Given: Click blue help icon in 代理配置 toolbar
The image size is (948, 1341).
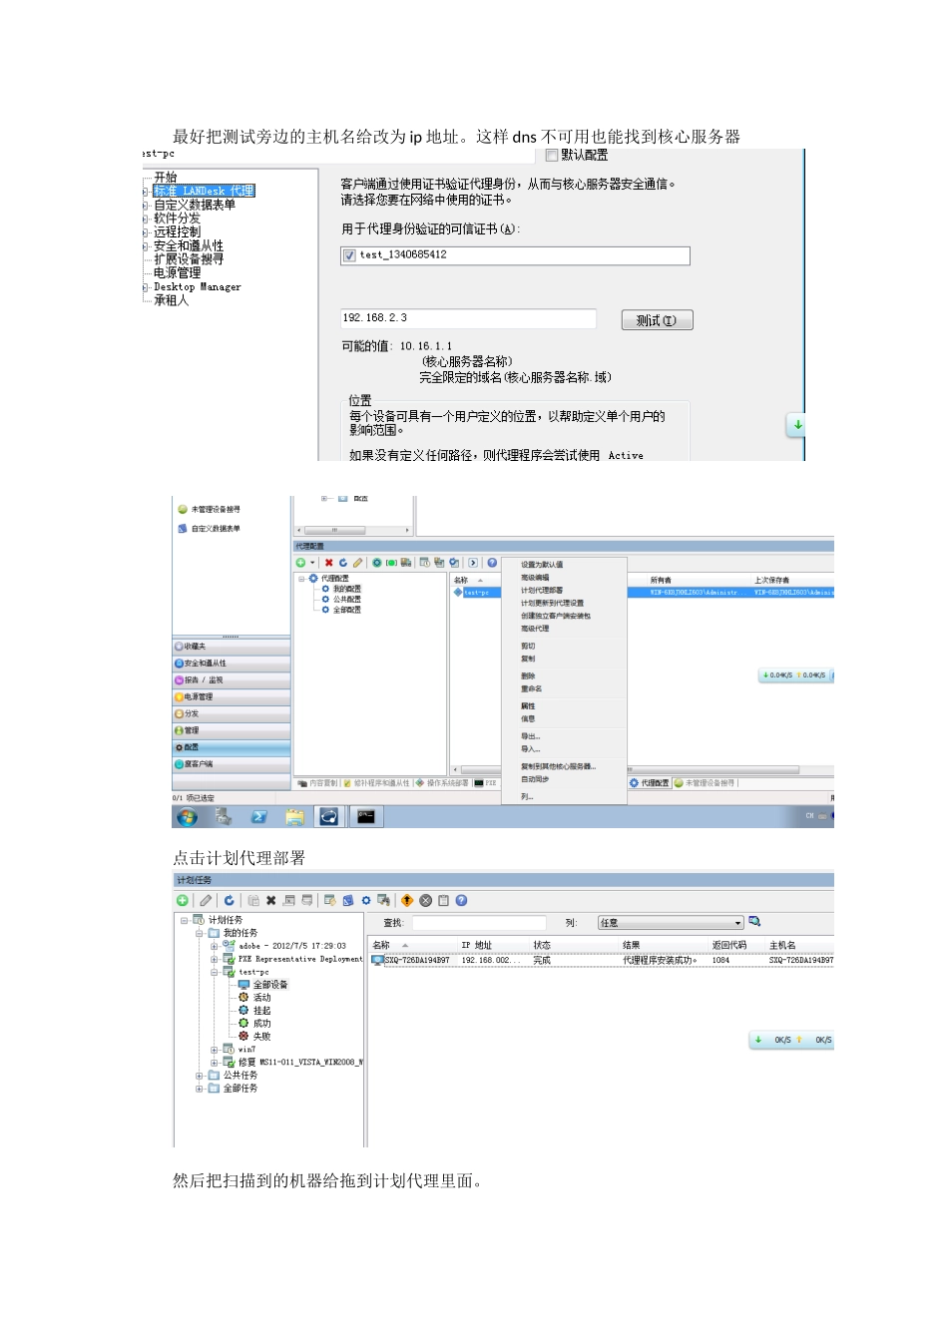Looking at the screenshot, I should (x=492, y=563).
